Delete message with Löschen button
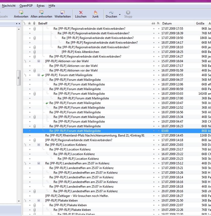The height and width of the screenshot is (216, 211). [81, 14]
